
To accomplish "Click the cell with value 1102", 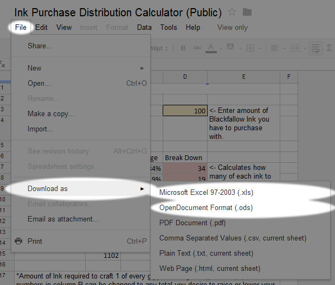I will pos(103,255).
